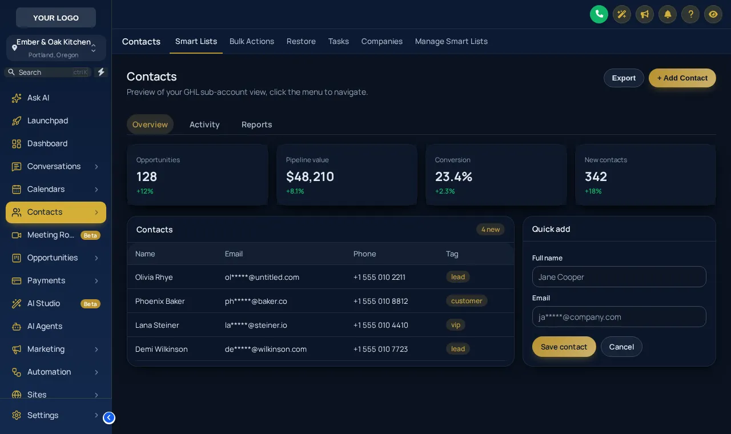This screenshot has width=731, height=434.
Task: Click the megaphone announcements icon in header
Action: click(x=645, y=14)
